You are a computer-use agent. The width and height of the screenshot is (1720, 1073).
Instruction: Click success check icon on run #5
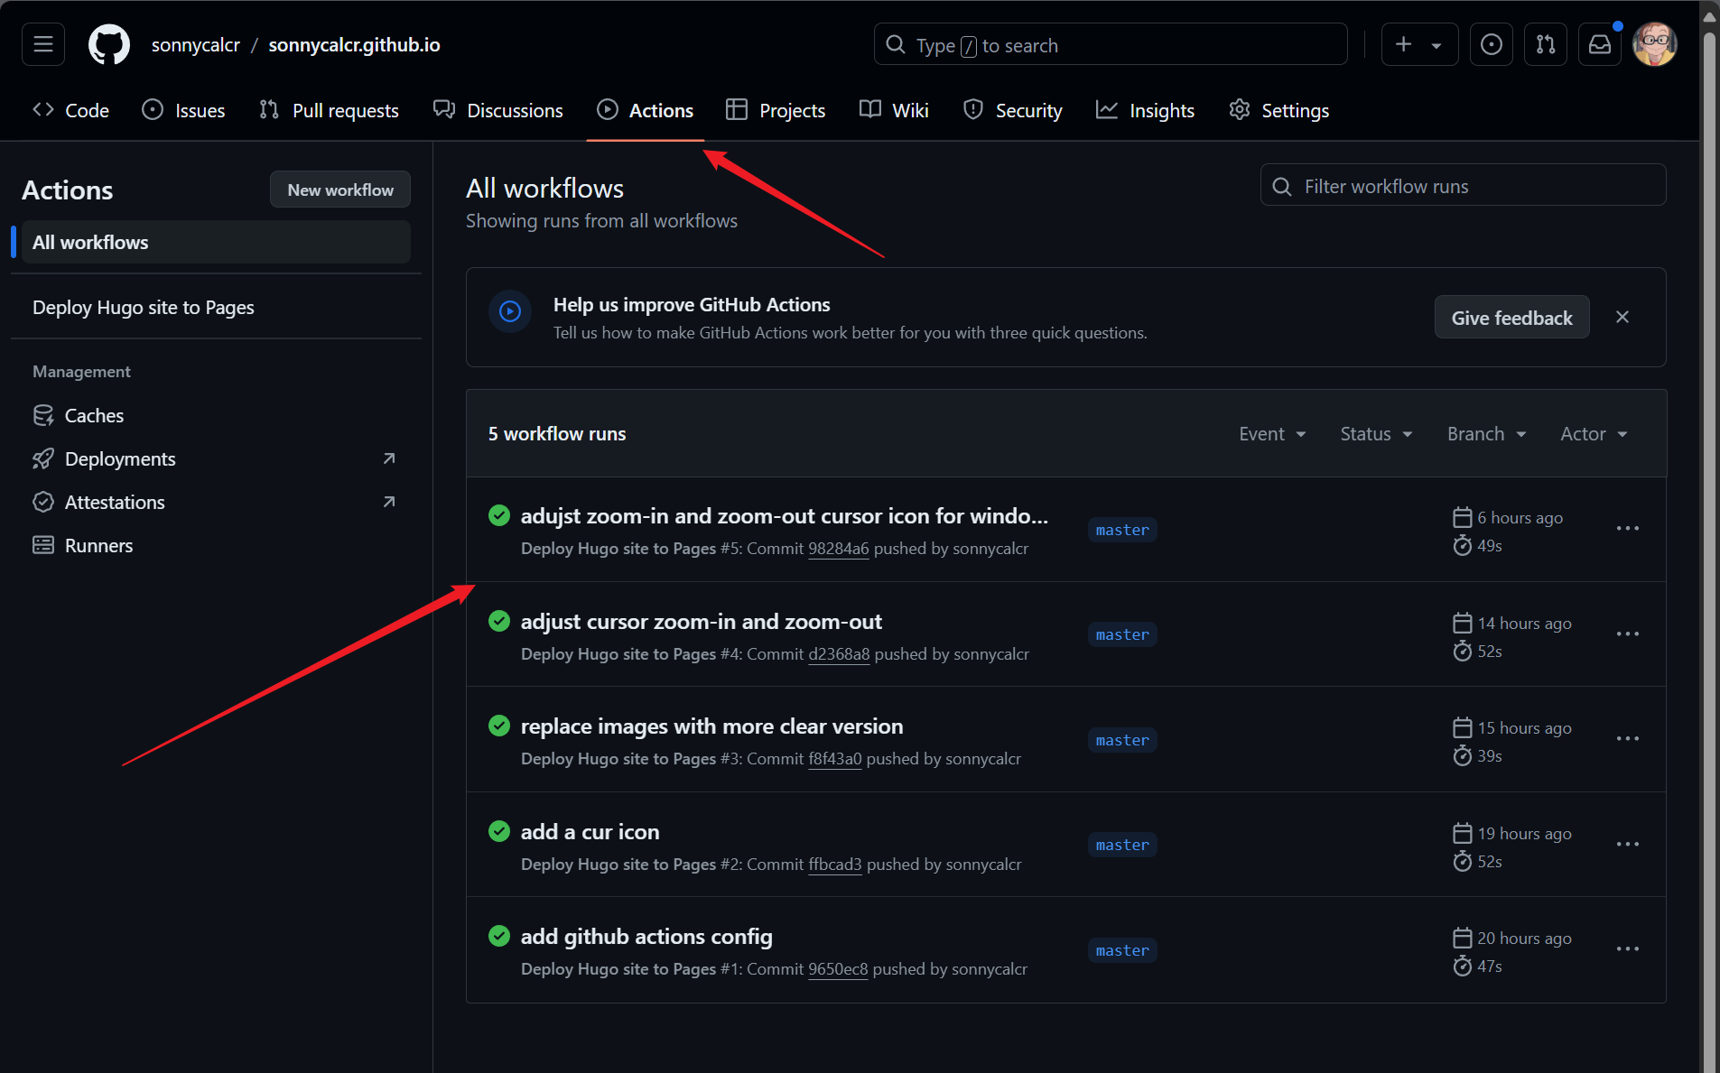tap(499, 515)
